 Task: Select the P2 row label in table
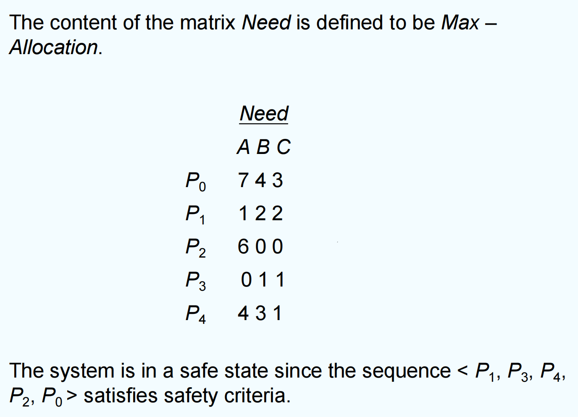[195, 248]
